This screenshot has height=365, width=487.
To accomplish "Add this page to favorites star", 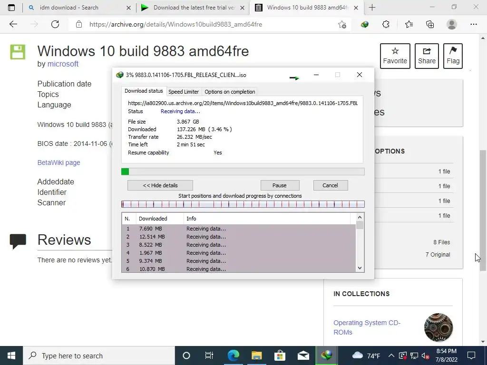I will [x=342, y=25].
